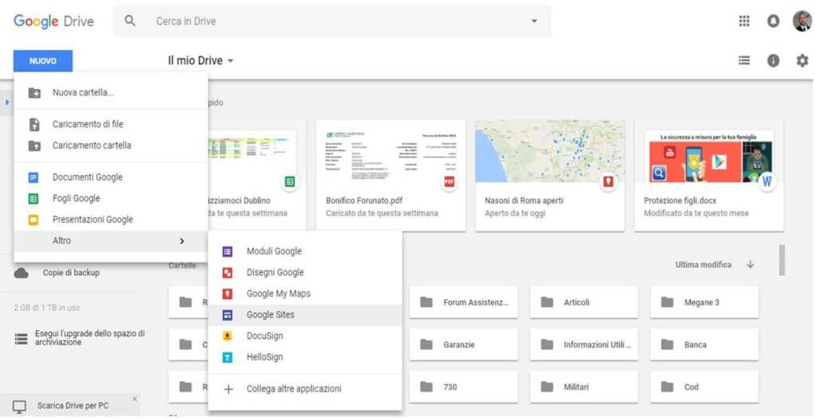Open Ultima modifica sort dropdown
This screenshot has width=815, height=419.
tap(704, 265)
